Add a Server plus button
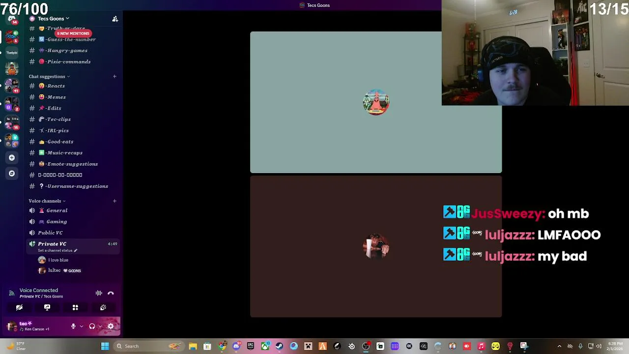The image size is (629, 354). pos(12,158)
